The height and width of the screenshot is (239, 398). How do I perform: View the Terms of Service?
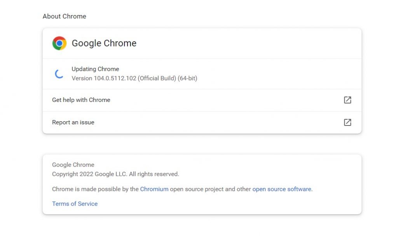pyautogui.click(x=75, y=204)
